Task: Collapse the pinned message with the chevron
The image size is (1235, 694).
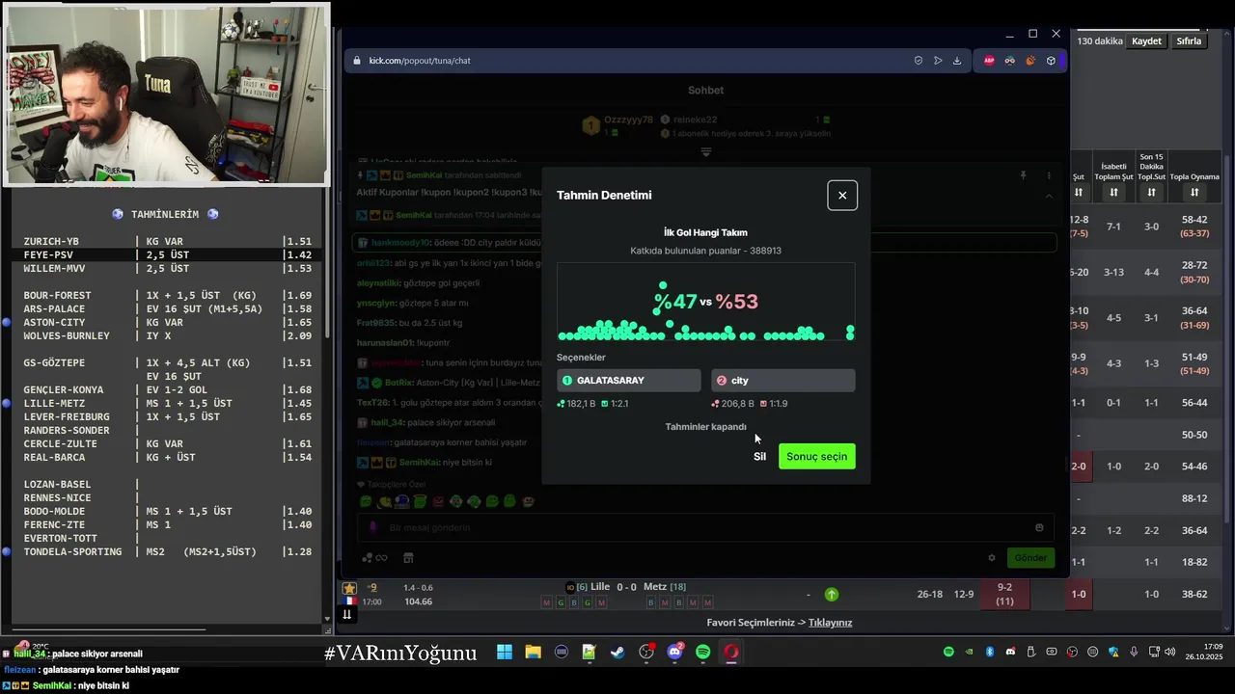Action: 1049,196
